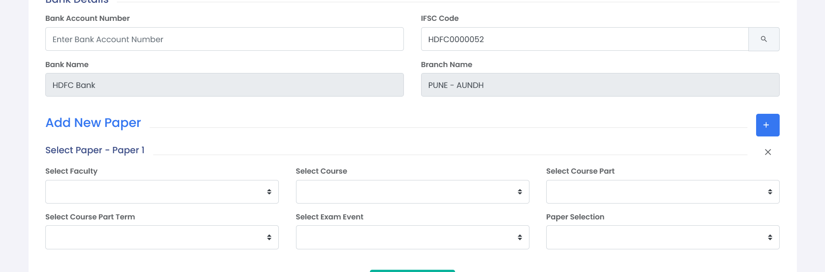The height and width of the screenshot is (272, 825).
Task: Open the Select Faculty dropdown
Action: tap(162, 192)
